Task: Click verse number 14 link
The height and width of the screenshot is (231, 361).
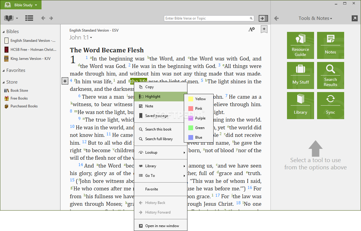Action: point(81,165)
